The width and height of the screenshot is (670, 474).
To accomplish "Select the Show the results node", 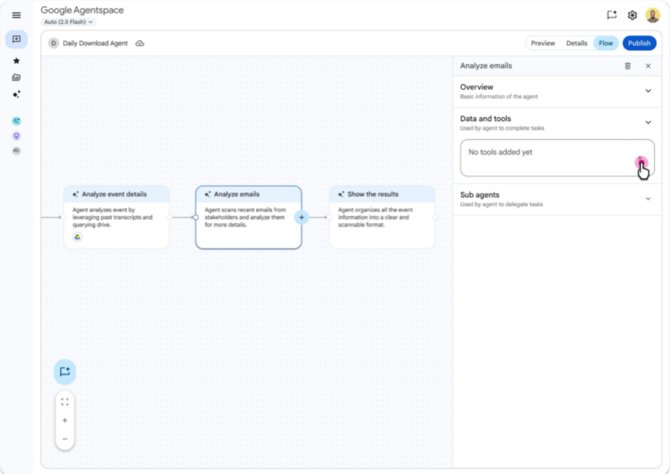I will (382, 217).
